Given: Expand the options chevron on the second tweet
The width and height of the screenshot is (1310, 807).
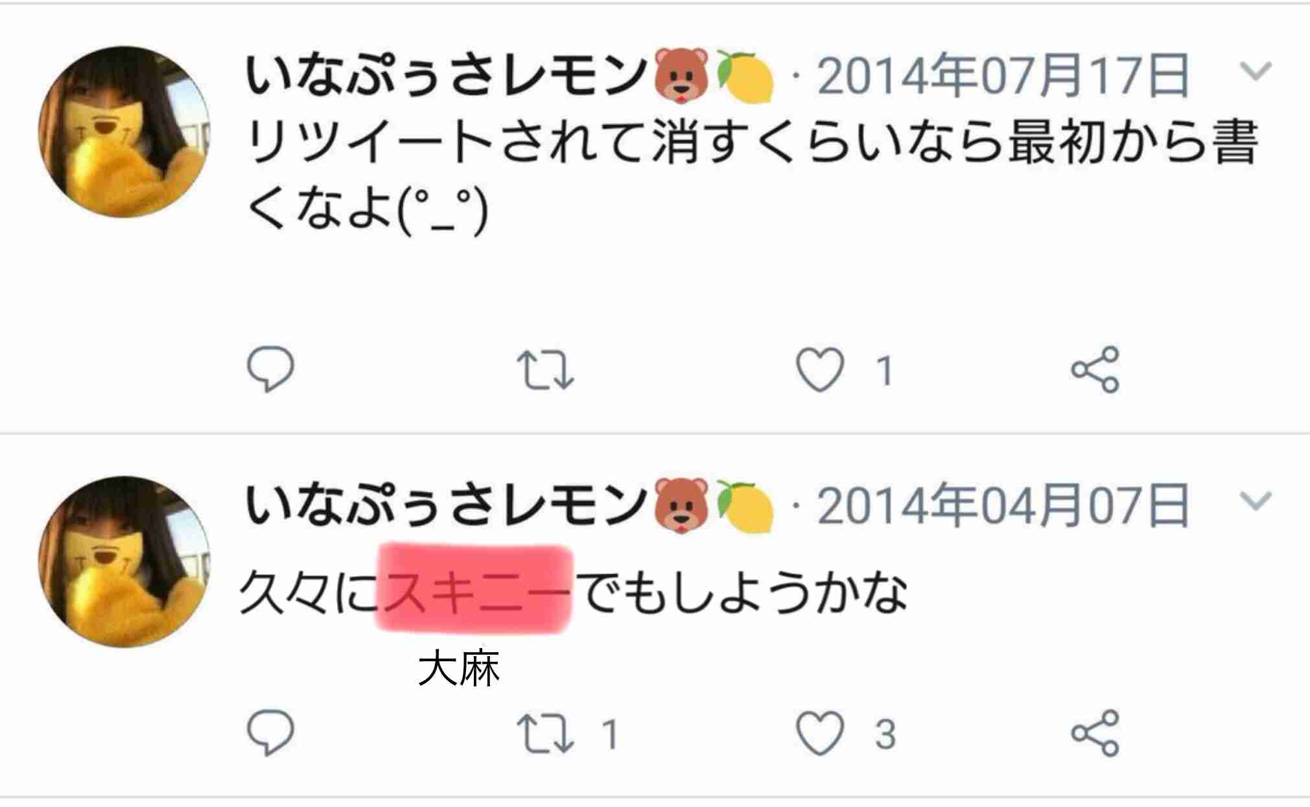Looking at the screenshot, I should (x=1256, y=501).
